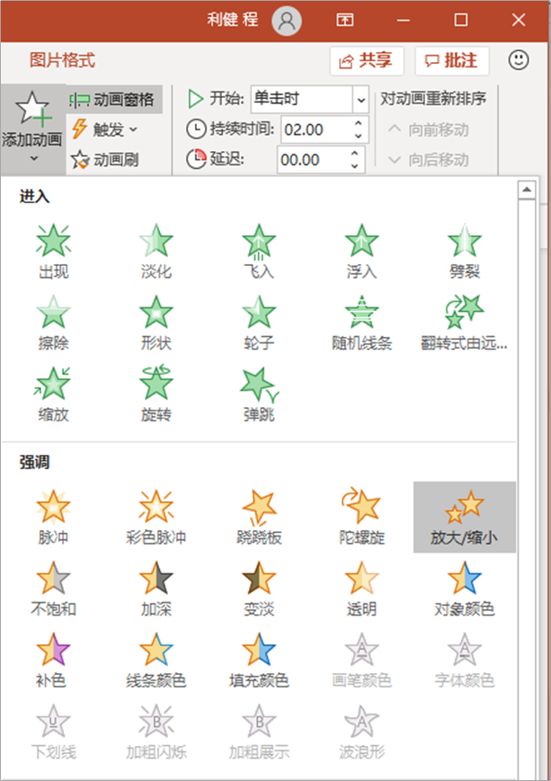Choose the 浮入 entrance effect
Screen dimensions: 551x781
[361, 252]
